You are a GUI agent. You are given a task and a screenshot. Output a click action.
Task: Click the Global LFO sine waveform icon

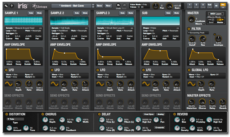coord(192,84)
